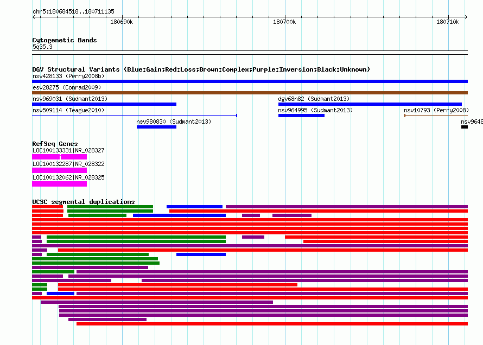Click the LOC100132062|NR_028325 gene label
This screenshot has width=483, height=345.
[x=68, y=177]
